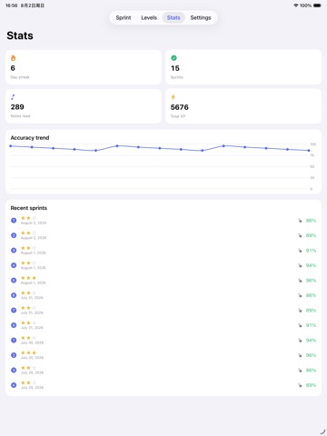Screen dimensions: 327x436
Task: Click the Accuracy trend heading
Action: [30, 138]
